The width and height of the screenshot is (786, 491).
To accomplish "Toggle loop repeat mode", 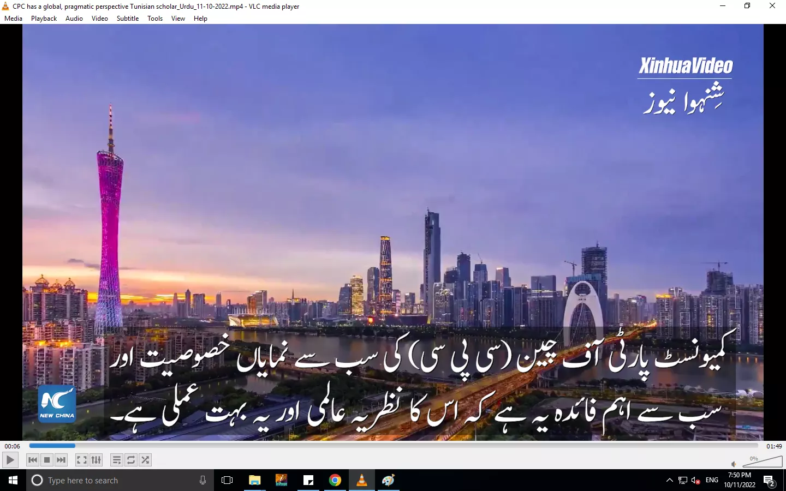I will click(131, 460).
